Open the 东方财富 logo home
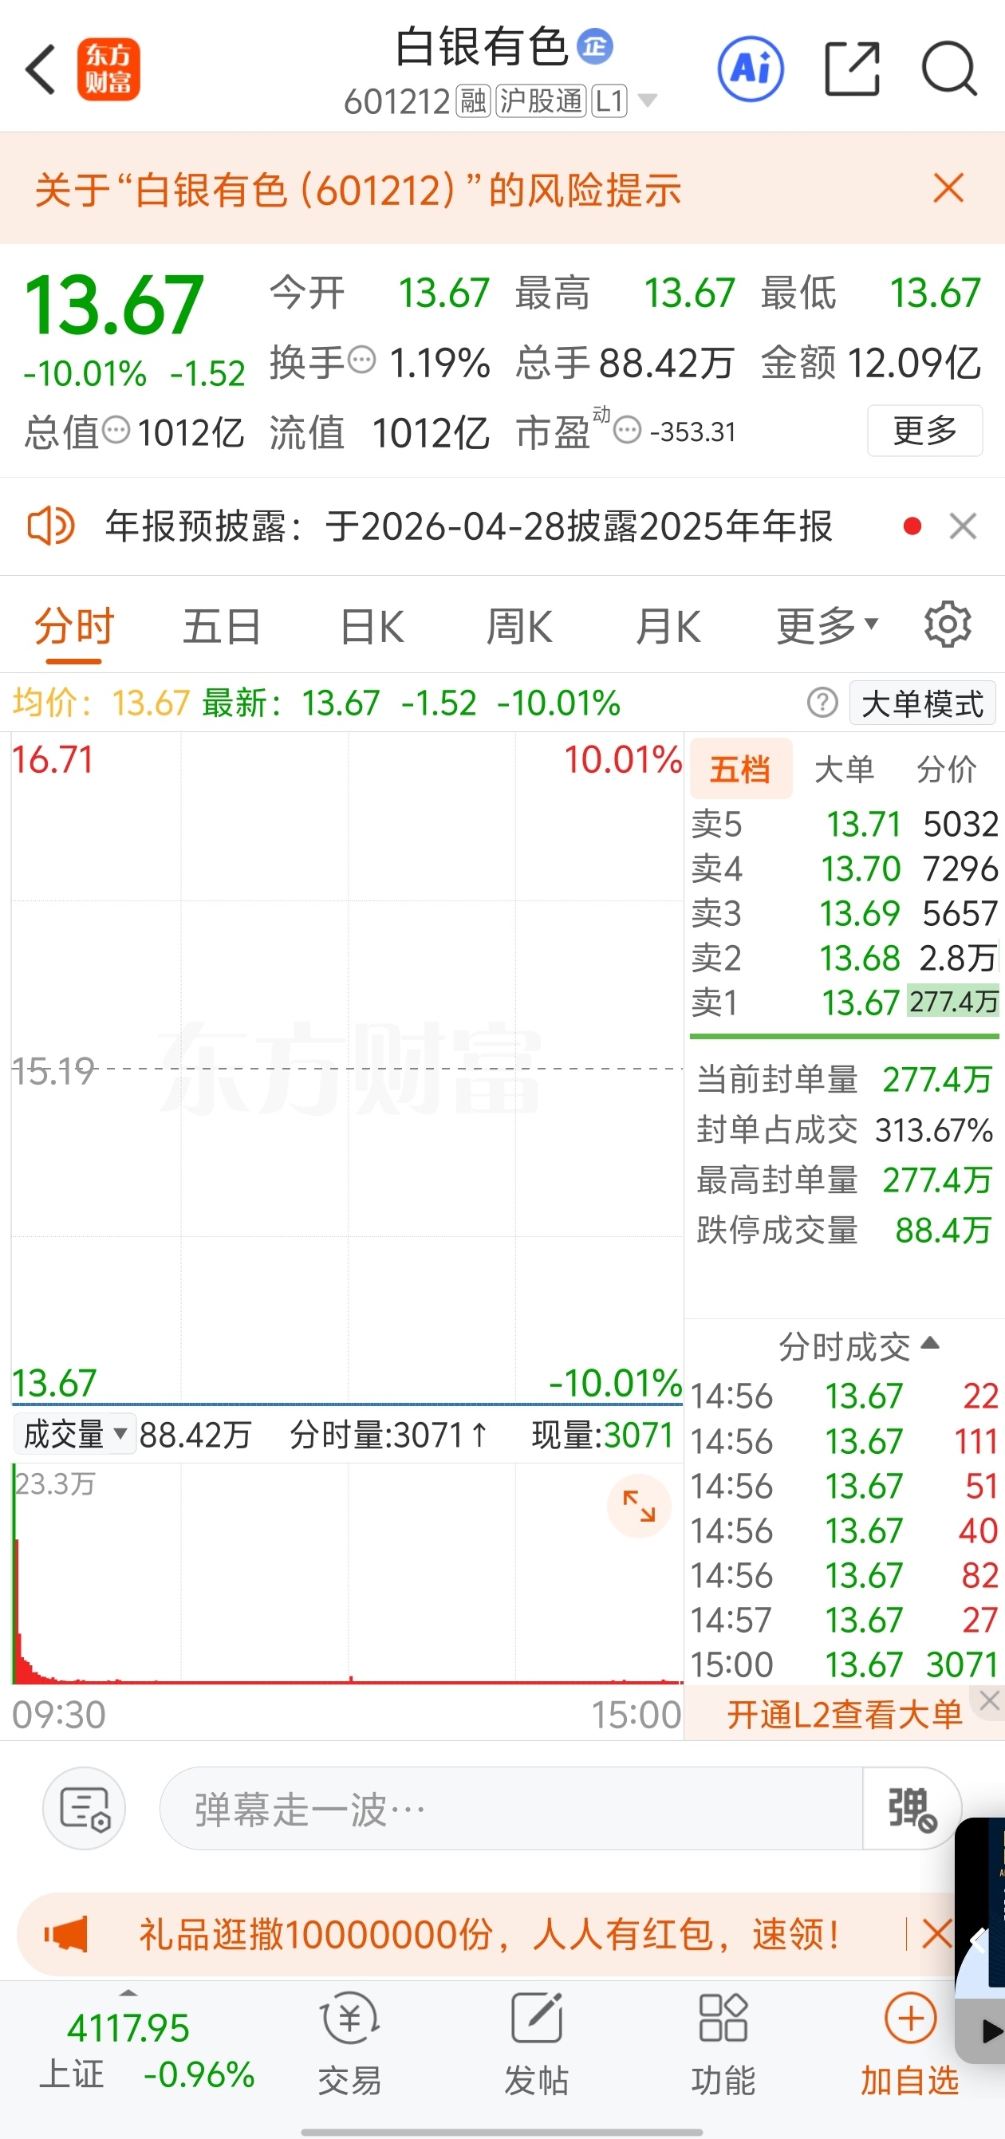Screen dimensions: 1005x2139 (108, 69)
